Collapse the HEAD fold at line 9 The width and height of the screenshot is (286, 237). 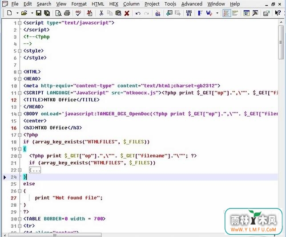pyautogui.click(x=20, y=79)
